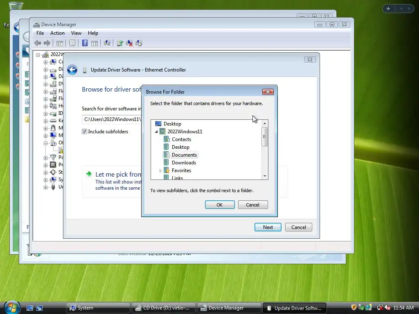Viewport: 419px width, 314px height.
Task: Click the muted volume tray icon
Action: coord(387,307)
